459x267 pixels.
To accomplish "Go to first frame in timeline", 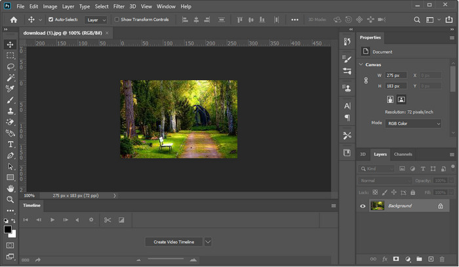I will coord(26,220).
